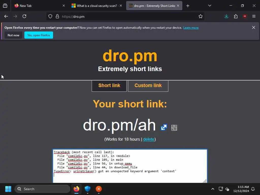Viewport: 260px width, 195px height.
Task: View site security padlock info
Action: 57,17
